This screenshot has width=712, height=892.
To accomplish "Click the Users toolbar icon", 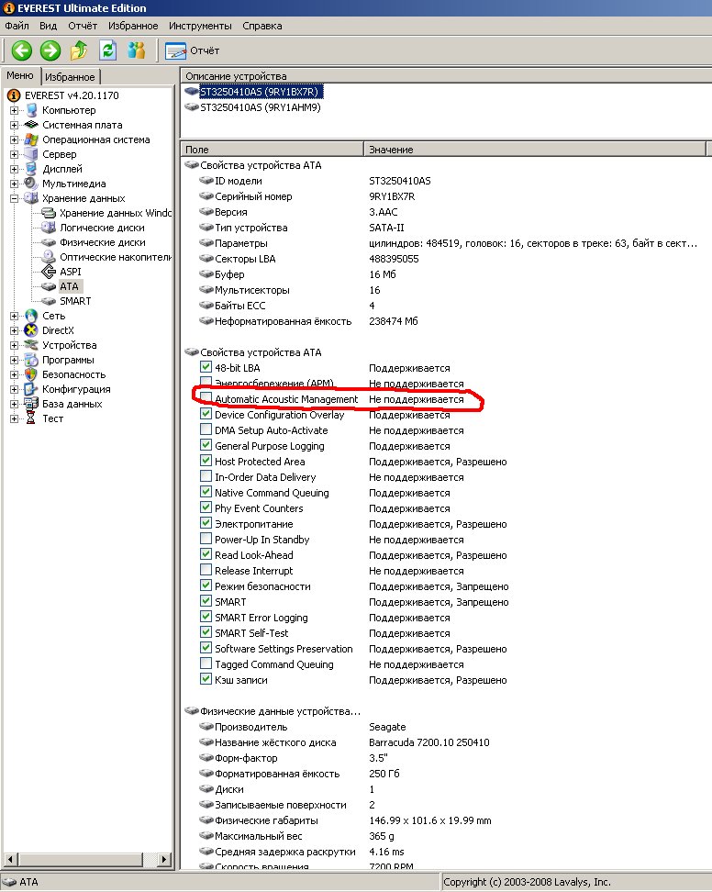I will point(137,50).
